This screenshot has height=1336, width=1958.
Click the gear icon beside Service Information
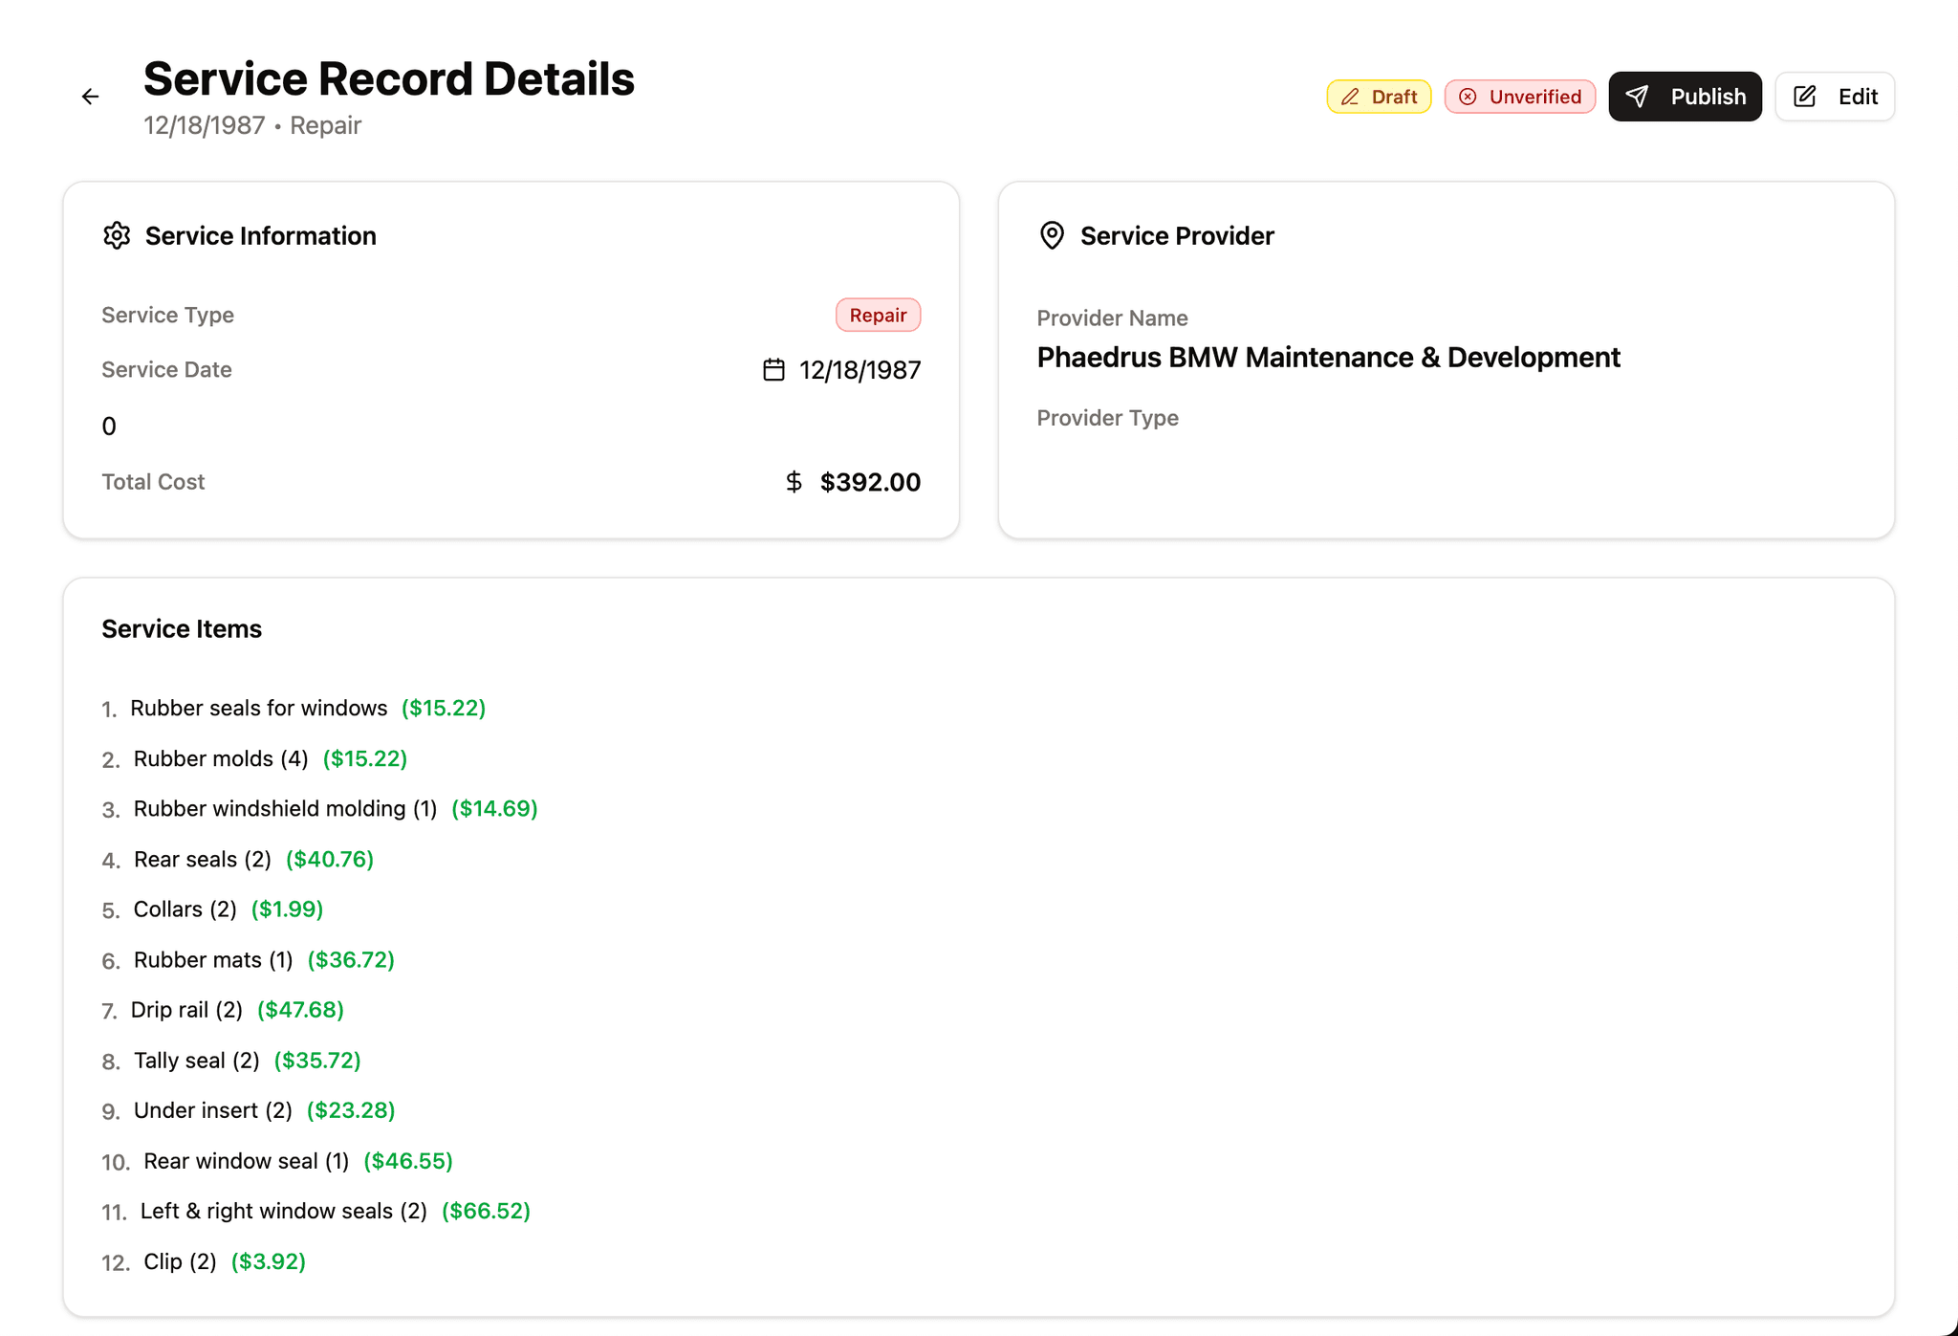pos(117,235)
